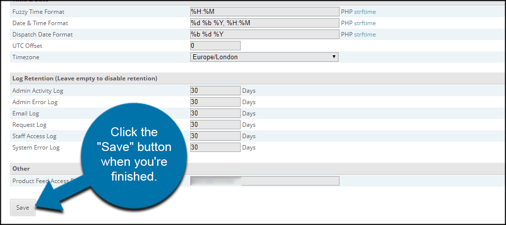Click the System Error Log days field
This screenshot has height=225, width=506.
click(215, 148)
